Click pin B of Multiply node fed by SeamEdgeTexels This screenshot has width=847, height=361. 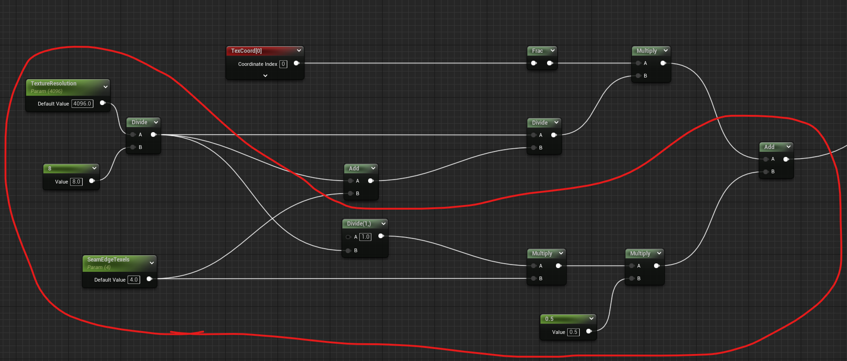click(534, 278)
